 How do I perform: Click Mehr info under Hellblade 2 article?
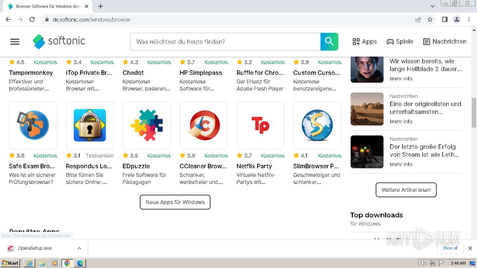pyautogui.click(x=401, y=79)
